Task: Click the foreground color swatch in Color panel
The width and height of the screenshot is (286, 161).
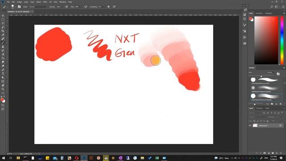Action: [x=250, y=18]
